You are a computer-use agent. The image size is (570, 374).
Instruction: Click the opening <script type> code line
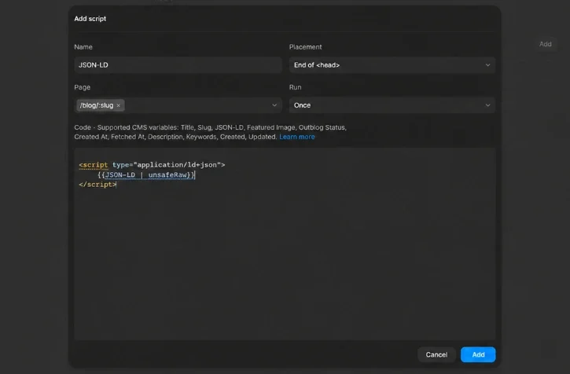[152, 165]
